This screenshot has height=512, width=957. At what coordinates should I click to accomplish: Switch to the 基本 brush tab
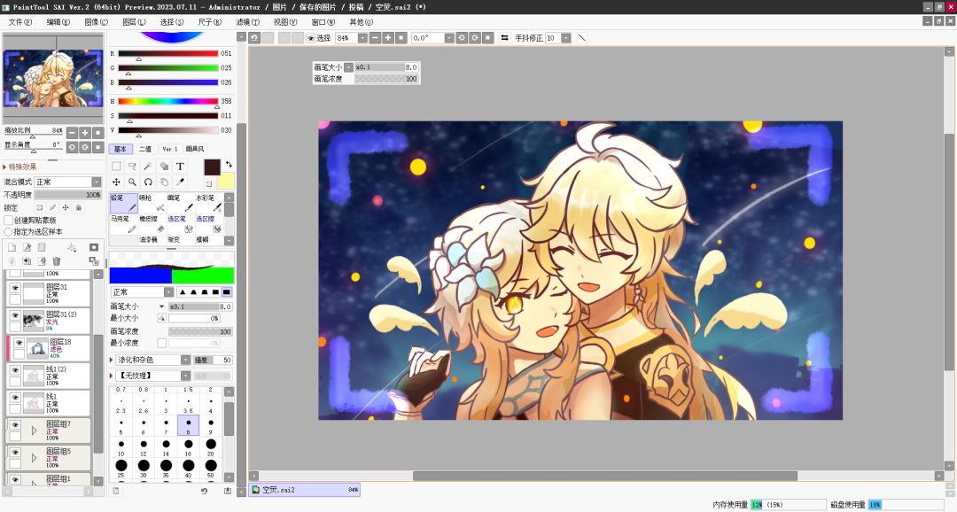pyautogui.click(x=121, y=149)
